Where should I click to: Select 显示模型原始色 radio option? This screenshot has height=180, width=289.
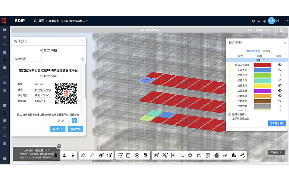(229, 119)
